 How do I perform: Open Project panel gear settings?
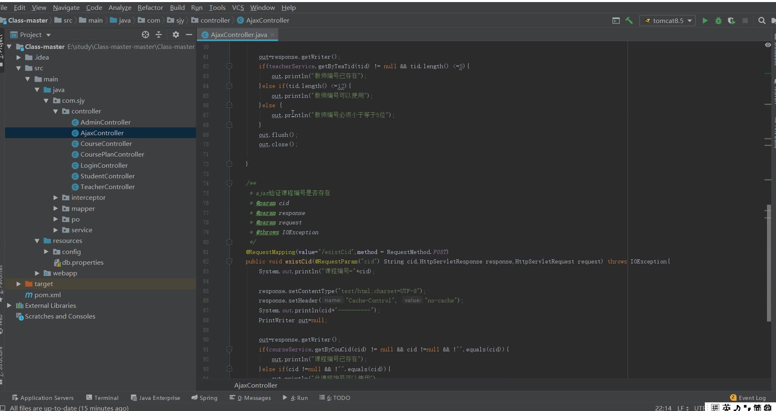(176, 35)
